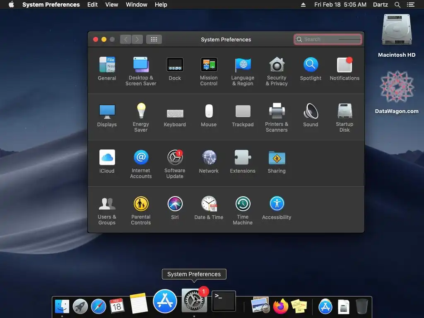Click System Preferences icon in Dock
Screen dimensions: 424x318
(194, 300)
